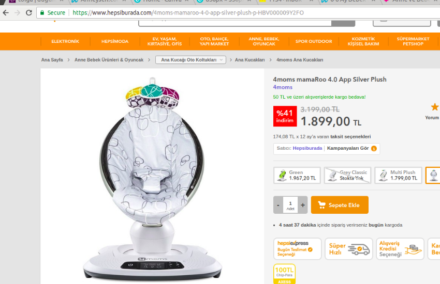Add product with Sepete Ekle button
Screen dimensions: 440x284
(x=340, y=205)
